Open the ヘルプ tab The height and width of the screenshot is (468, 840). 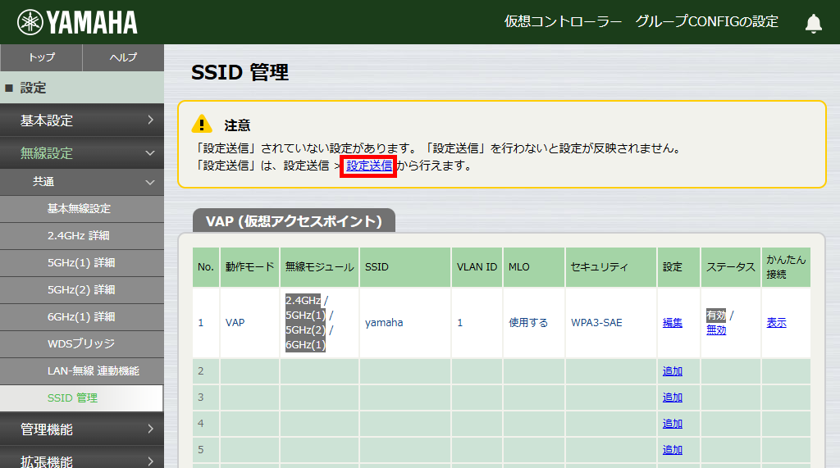click(x=123, y=57)
